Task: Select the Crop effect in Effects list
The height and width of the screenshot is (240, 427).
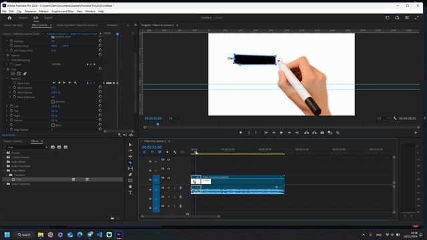Action: click(x=62, y=179)
